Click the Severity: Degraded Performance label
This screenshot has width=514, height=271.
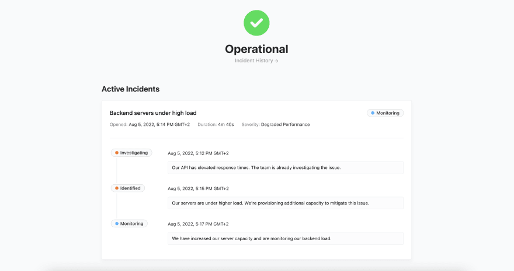[276, 125]
